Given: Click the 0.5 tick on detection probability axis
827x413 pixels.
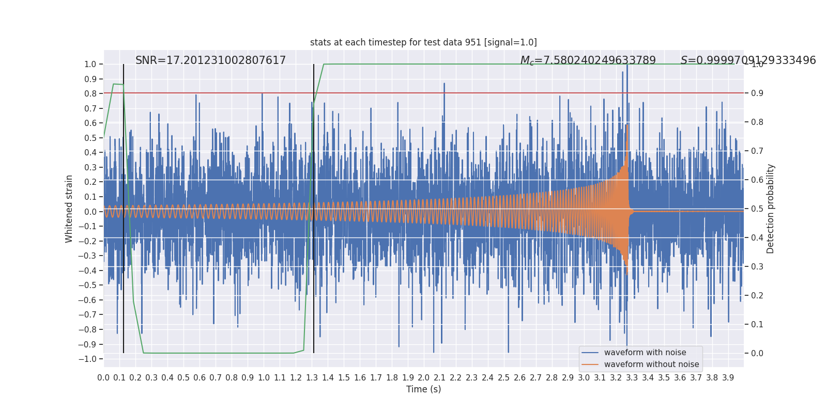Looking at the screenshot, I should pyautogui.click(x=757, y=209).
